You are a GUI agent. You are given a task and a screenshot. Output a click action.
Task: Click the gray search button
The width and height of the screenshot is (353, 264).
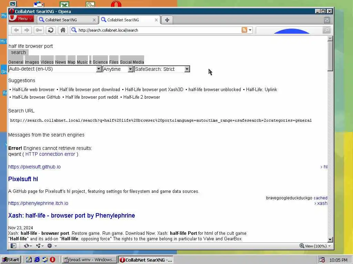(19, 52)
